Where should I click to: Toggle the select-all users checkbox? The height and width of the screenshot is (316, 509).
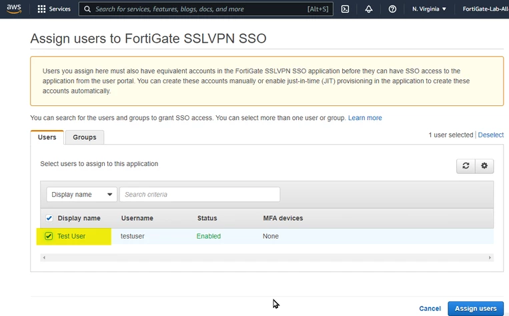(x=49, y=218)
